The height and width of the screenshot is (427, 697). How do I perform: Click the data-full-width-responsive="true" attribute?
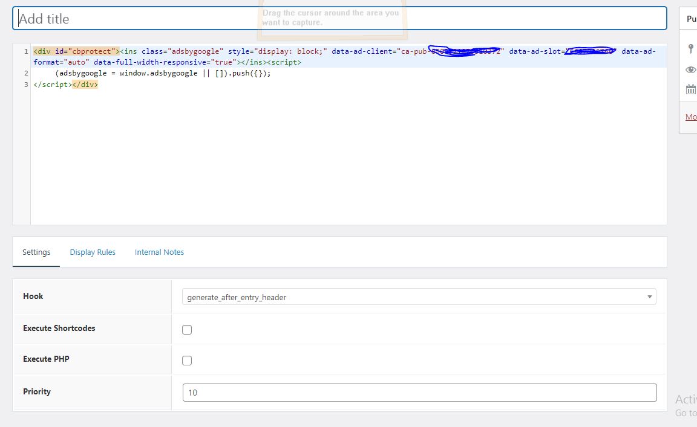click(x=165, y=62)
